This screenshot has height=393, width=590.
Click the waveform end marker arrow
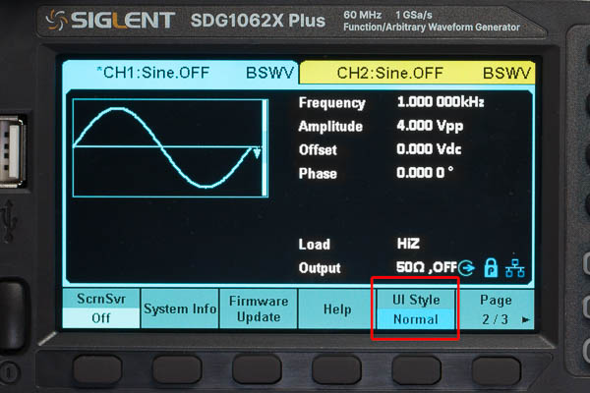click(x=257, y=153)
